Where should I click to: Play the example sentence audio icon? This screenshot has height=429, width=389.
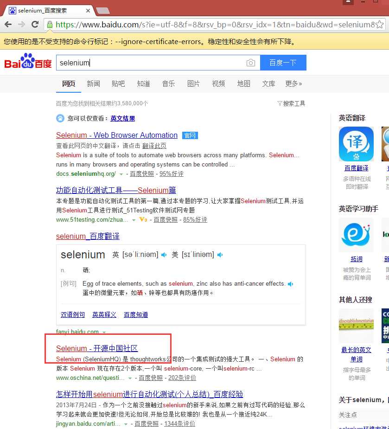291,284
